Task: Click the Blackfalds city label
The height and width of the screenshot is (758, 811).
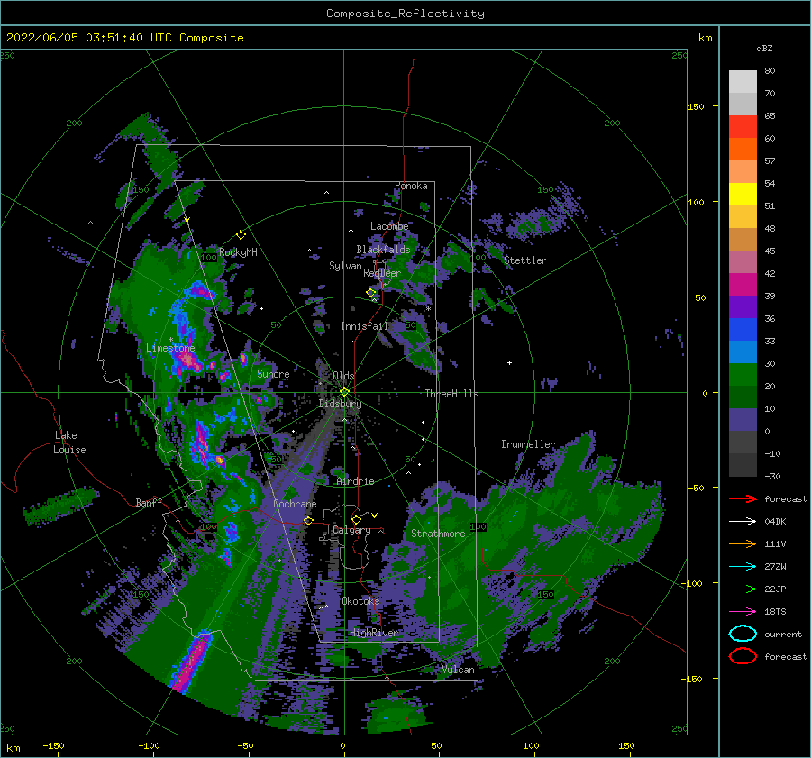Action: pyautogui.click(x=383, y=250)
